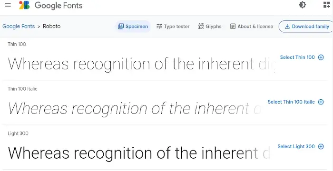Image resolution: width=333 pixels, height=171 pixels.
Task: Click the Glyphs characters icon
Action: pos(201,26)
